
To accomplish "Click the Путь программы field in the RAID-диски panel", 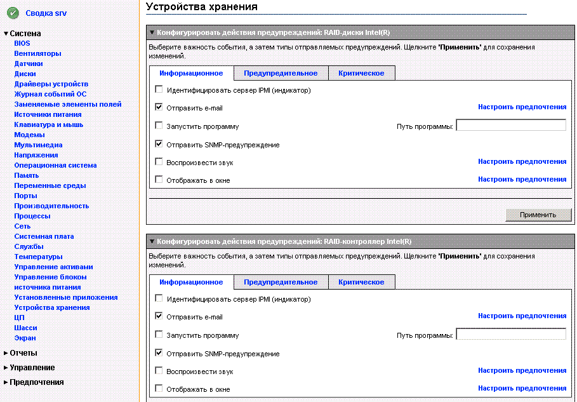I will (x=510, y=126).
